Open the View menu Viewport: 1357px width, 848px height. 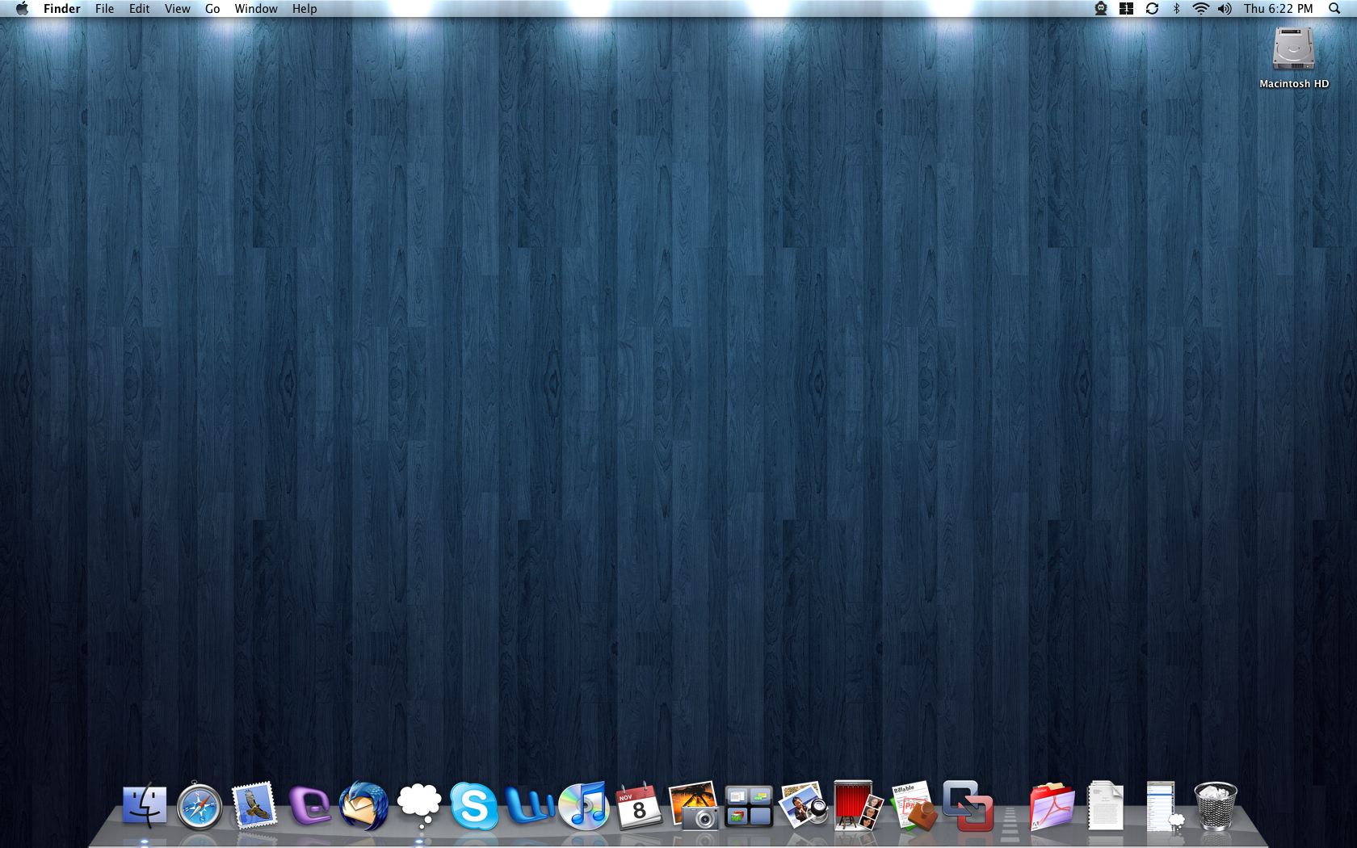[x=178, y=9]
